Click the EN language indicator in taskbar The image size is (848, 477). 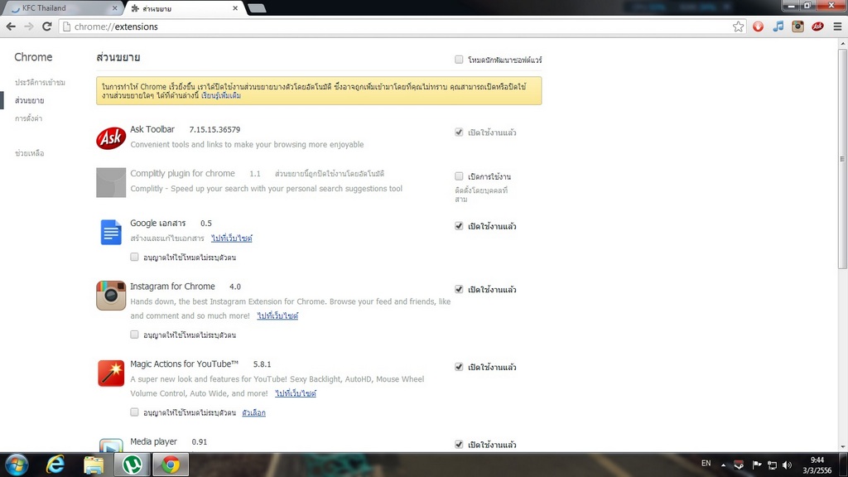(x=706, y=464)
